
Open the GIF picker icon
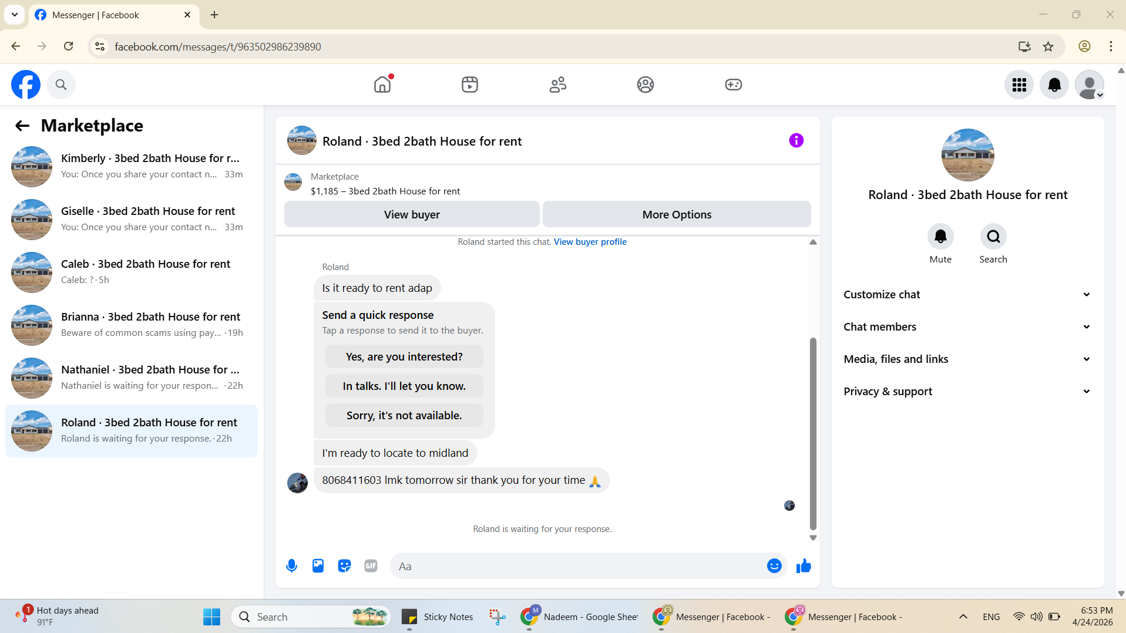point(371,566)
